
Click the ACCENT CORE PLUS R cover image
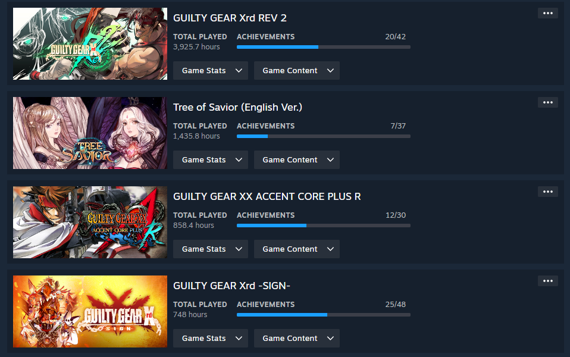90,222
